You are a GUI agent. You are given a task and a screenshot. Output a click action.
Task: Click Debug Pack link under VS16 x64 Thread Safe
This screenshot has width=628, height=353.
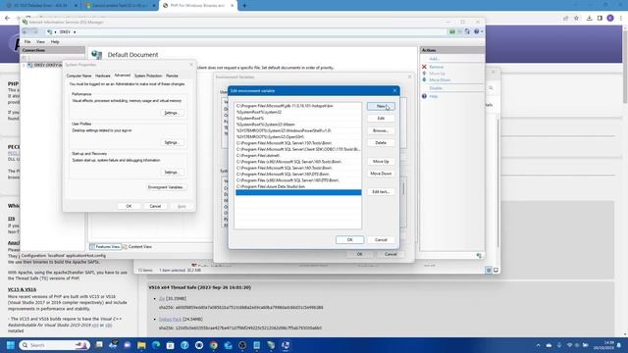pyautogui.click(x=170, y=319)
